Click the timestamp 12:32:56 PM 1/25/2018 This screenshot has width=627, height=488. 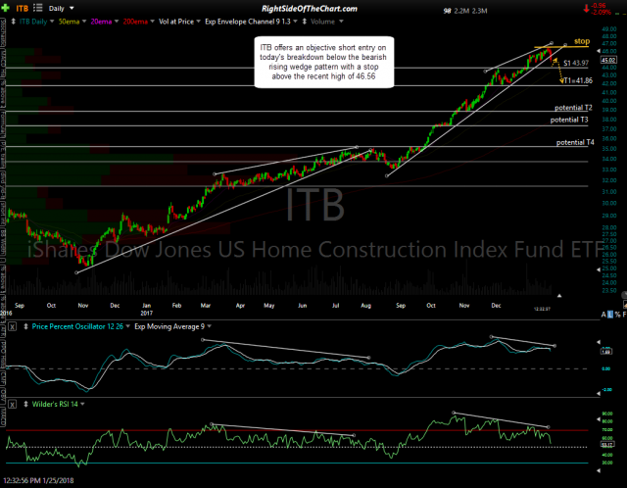click(x=38, y=480)
